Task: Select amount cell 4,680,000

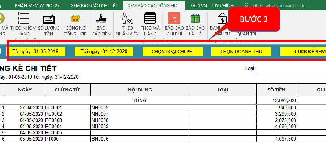Action: [277, 126]
